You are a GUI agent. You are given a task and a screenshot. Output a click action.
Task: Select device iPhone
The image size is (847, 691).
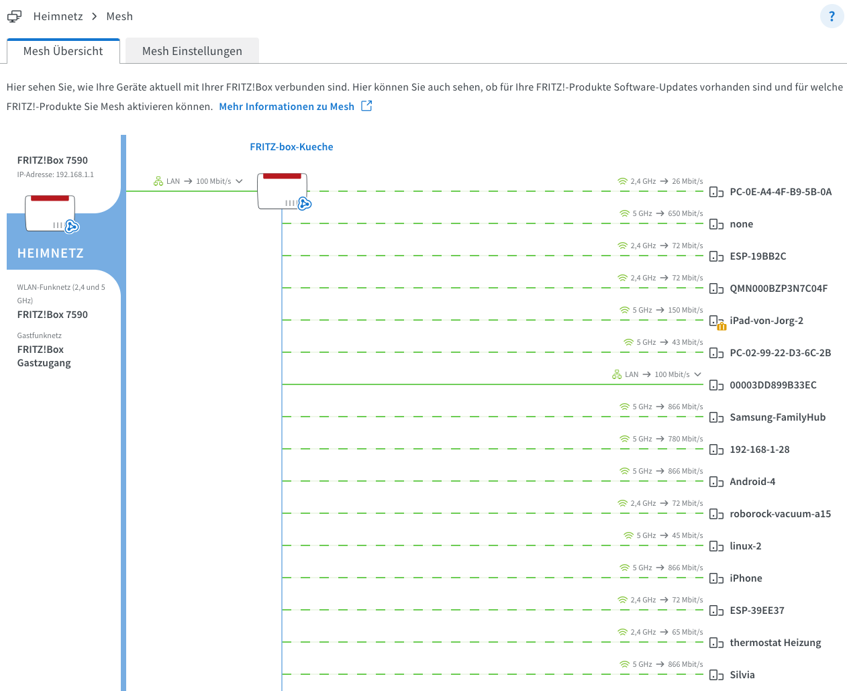point(746,578)
